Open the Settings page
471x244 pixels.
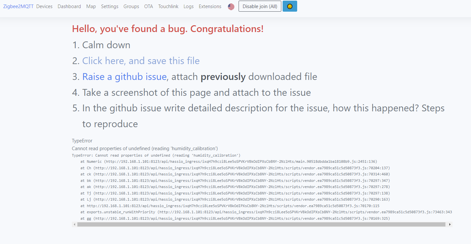[109, 6]
